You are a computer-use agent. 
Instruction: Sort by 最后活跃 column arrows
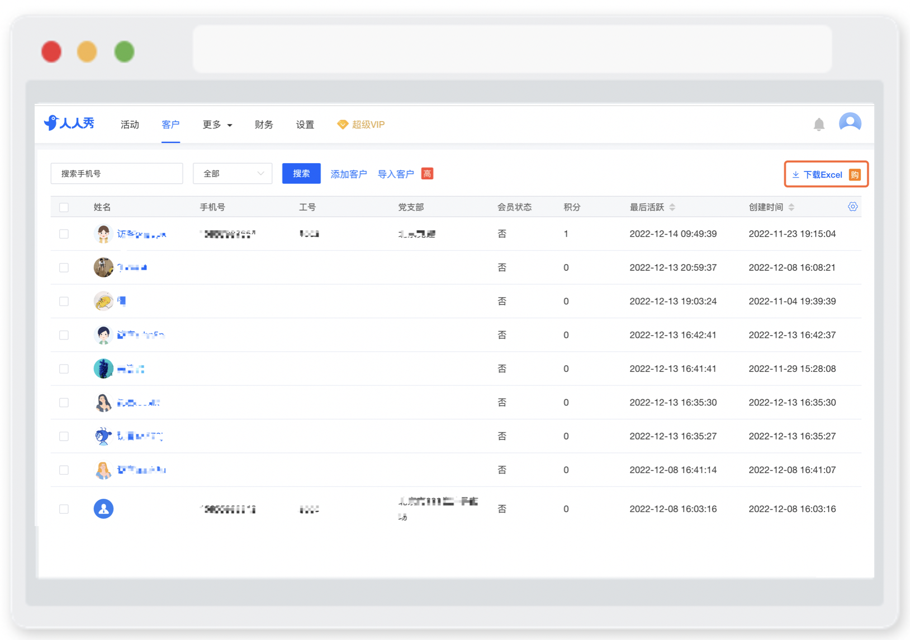[x=672, y=207]
